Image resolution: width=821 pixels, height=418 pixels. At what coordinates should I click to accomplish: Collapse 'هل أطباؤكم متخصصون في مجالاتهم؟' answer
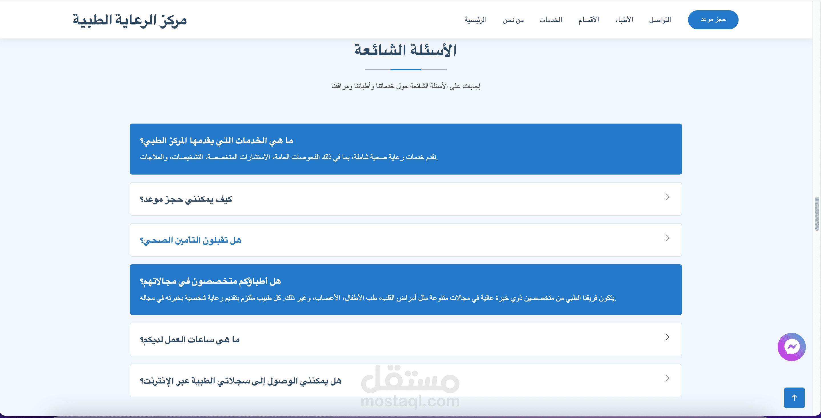(210, 281)
